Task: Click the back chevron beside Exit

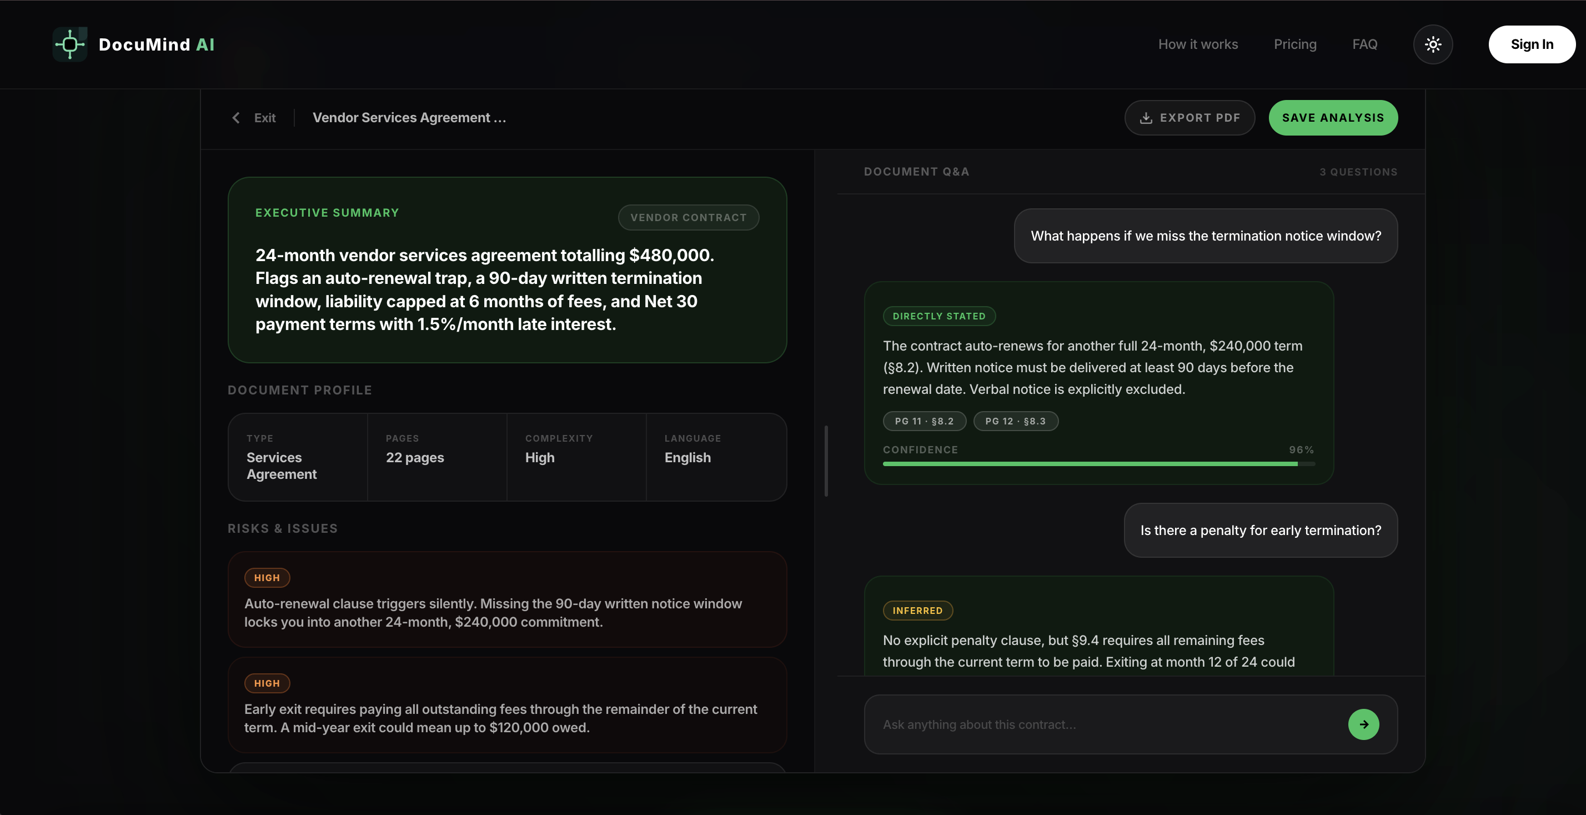Action: point(236,118)
